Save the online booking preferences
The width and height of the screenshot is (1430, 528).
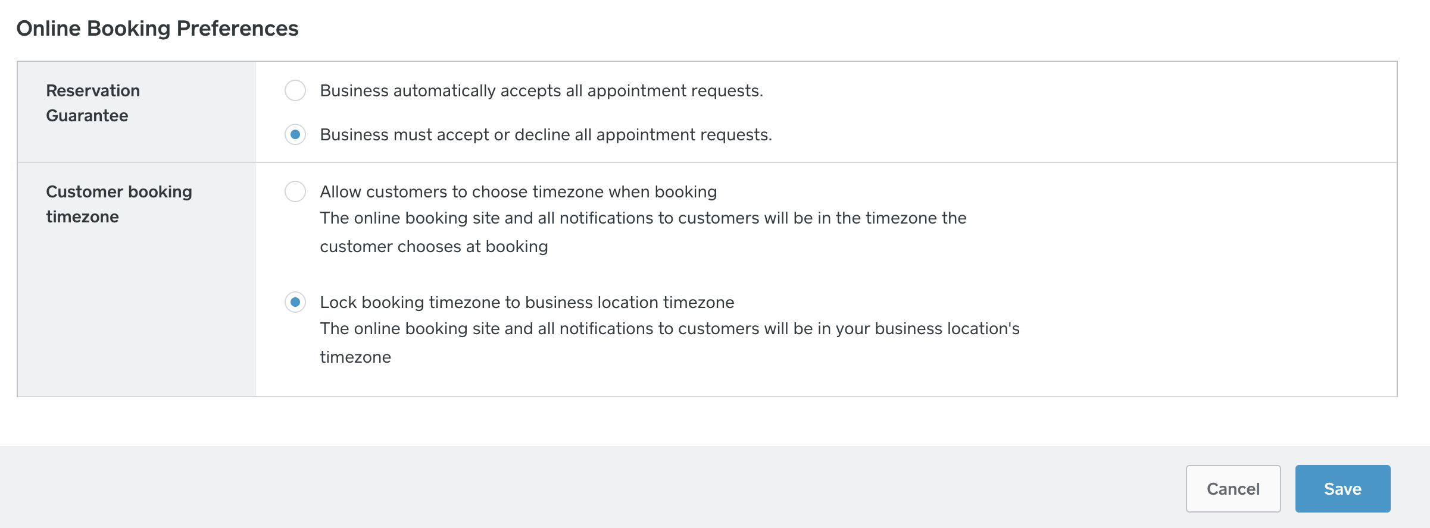coord(1342,489)
